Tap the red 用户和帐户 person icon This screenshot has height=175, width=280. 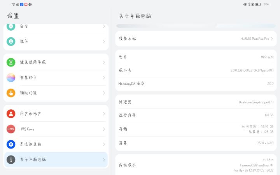tap(11, 114)
